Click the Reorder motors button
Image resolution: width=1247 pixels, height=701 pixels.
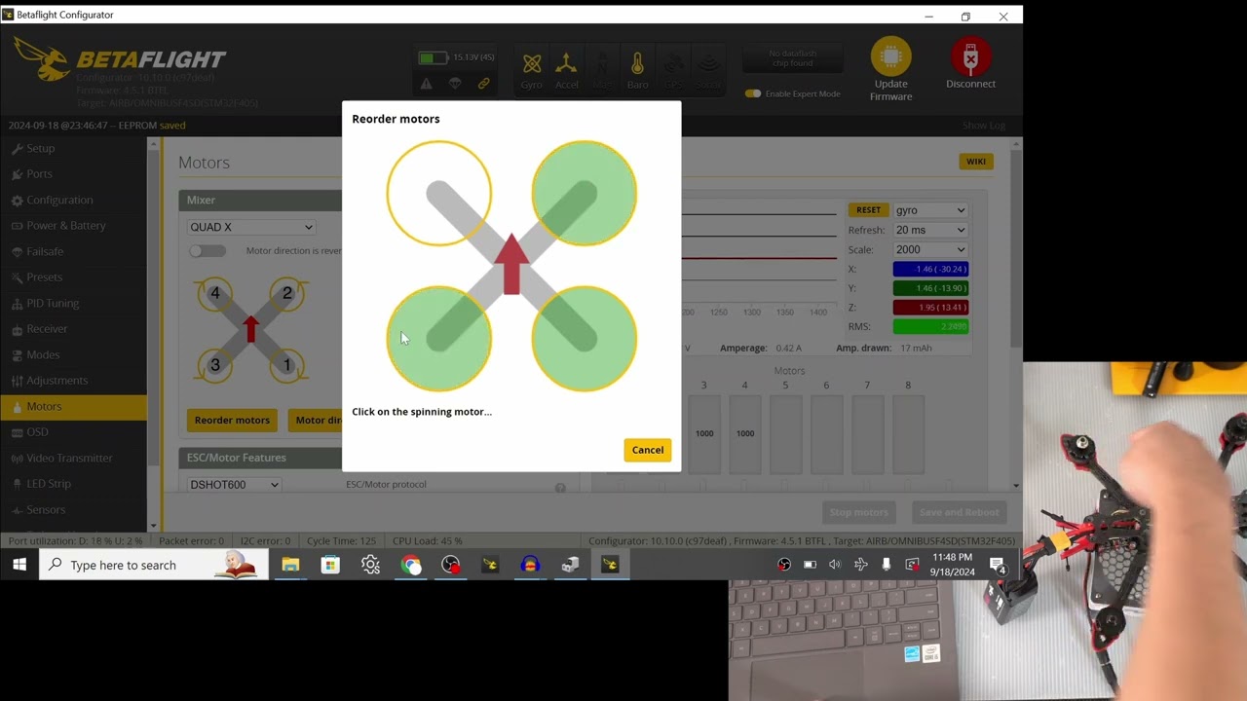[x=232, y=421]
